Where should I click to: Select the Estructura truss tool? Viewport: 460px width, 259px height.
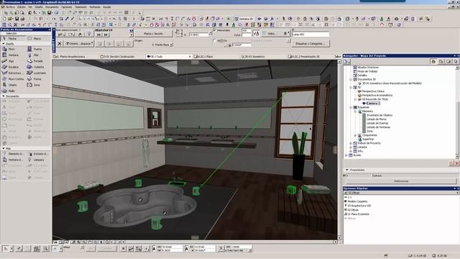tap(13, 73)
